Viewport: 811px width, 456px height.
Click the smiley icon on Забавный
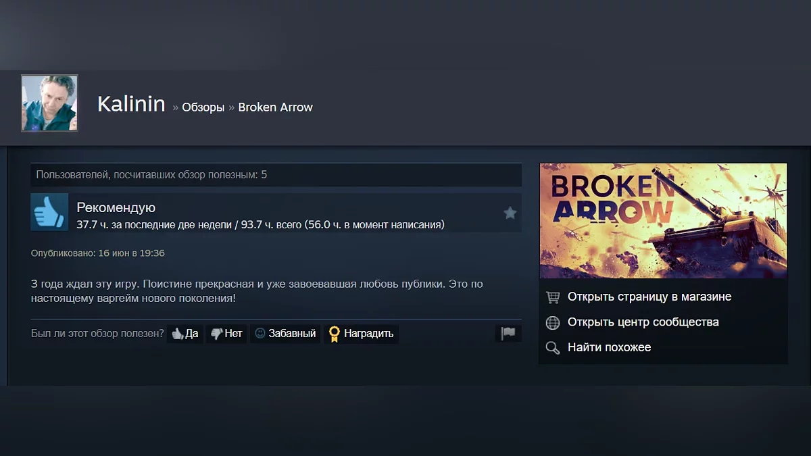[x=260, y=333]
